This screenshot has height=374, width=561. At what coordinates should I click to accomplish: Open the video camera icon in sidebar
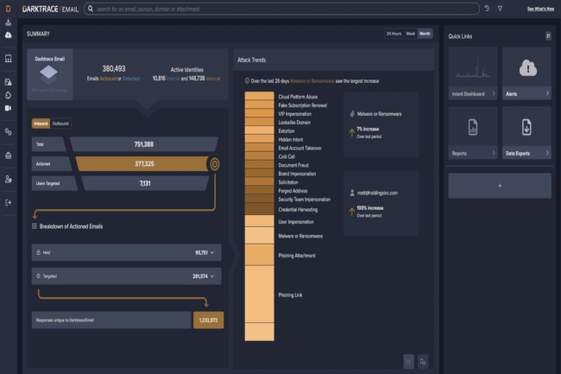point(8,109)
